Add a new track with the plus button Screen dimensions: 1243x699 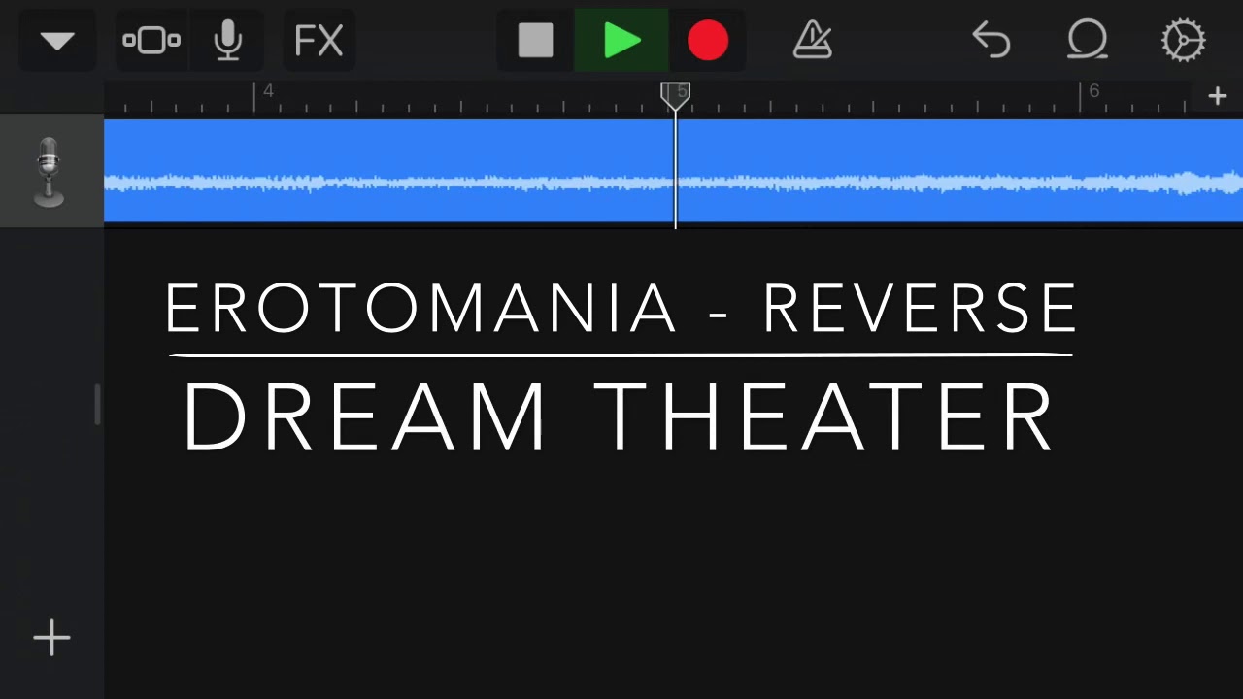point(51,638)
